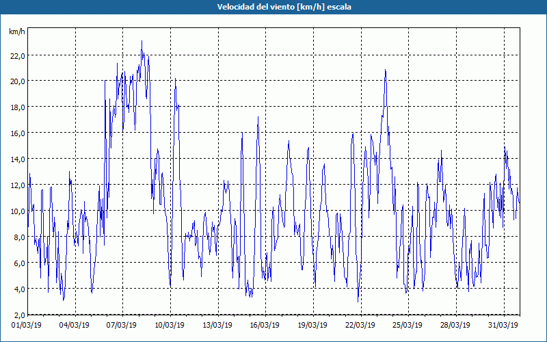The width and height of the screenshot is (547, 342).
Task: Click the 07/03/19 date label
Action: tap(122, 325)
